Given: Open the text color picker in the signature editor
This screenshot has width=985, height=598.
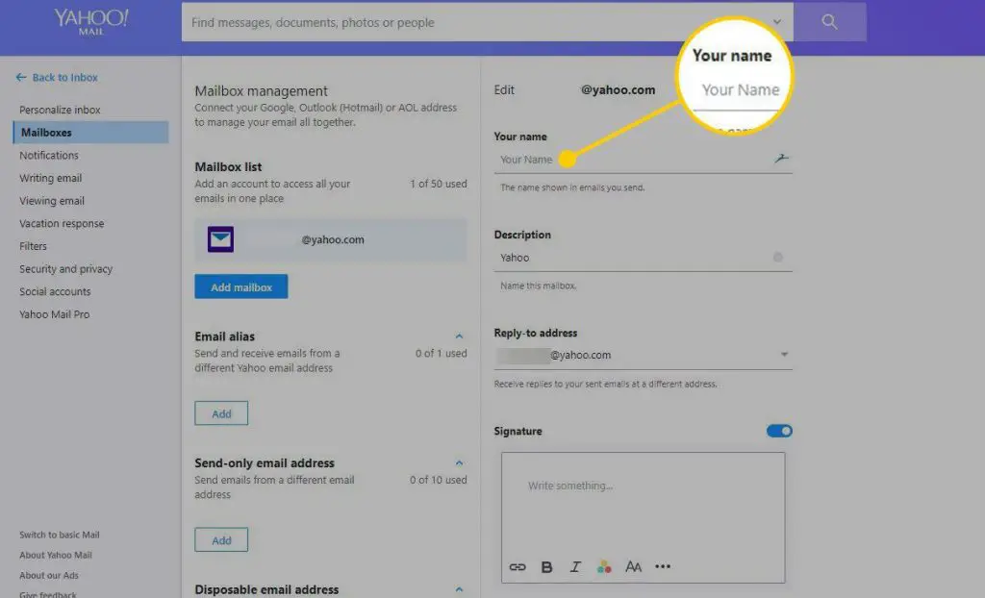Looking at the screenshot, I should pos(604,567).
